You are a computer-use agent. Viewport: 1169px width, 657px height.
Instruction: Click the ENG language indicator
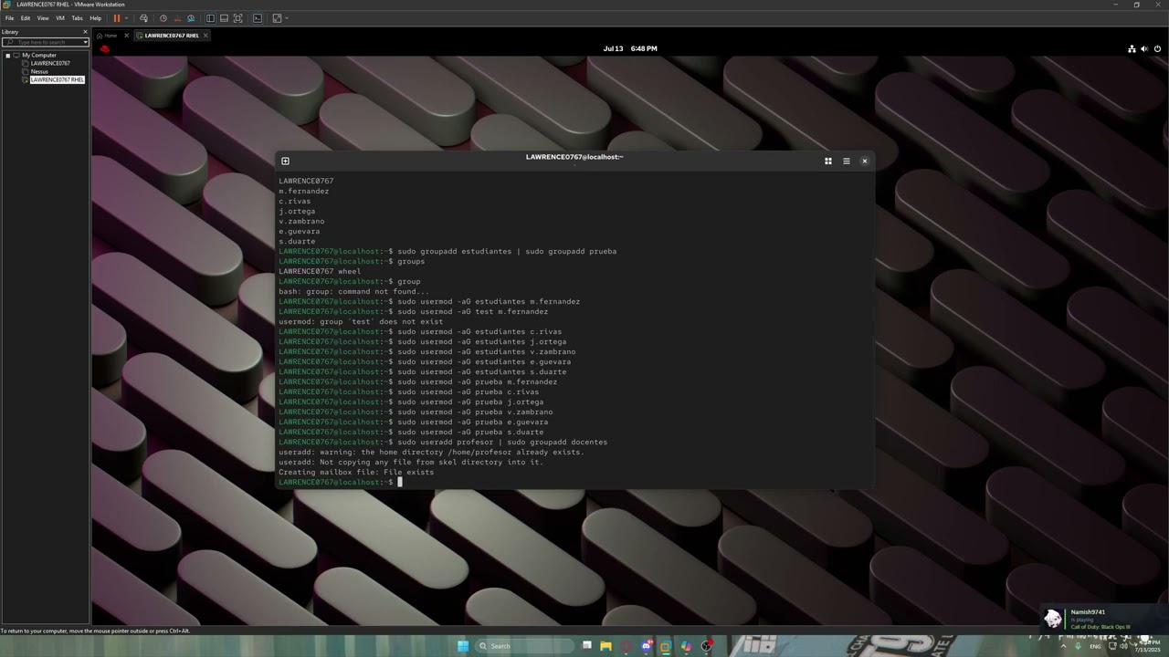(x=1095, y=646)
